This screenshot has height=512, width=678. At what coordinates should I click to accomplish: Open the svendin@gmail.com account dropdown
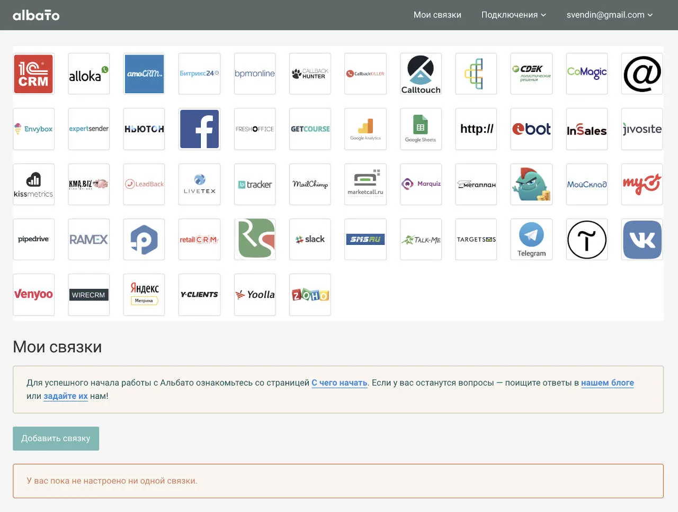pyautogui.click(x=610, y=15)
